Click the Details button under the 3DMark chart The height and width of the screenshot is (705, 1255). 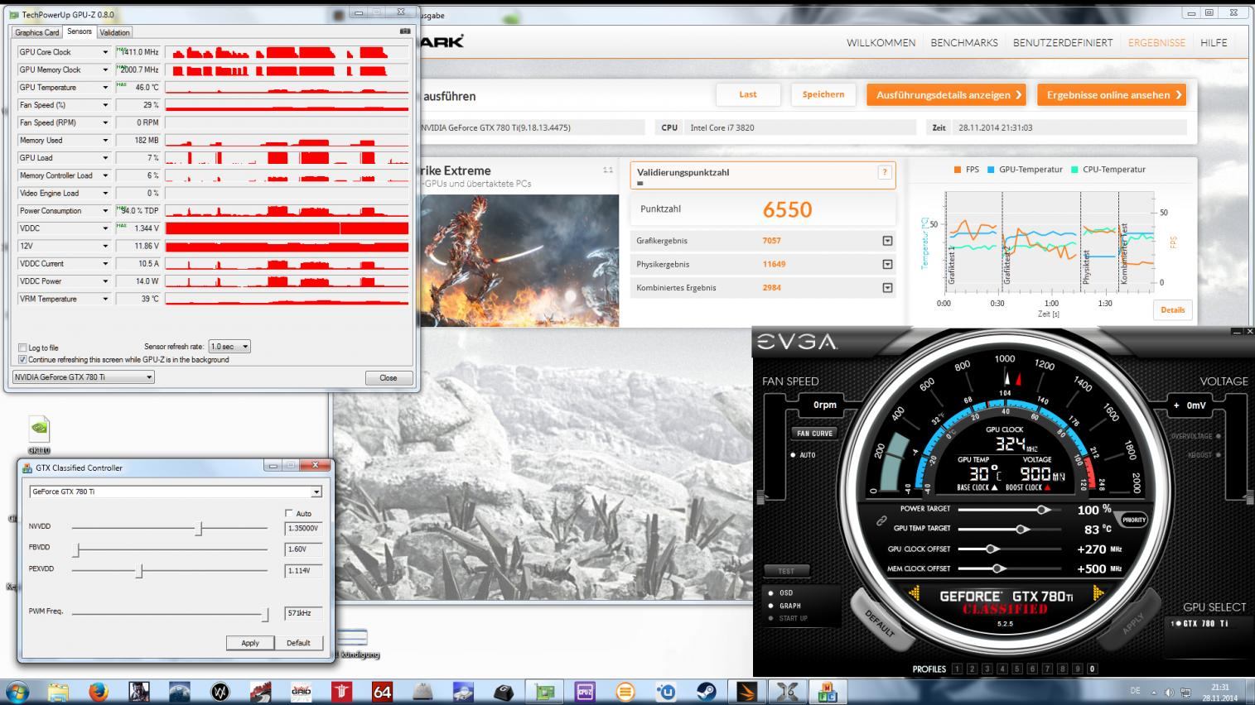pyautogui.click(x=1172, y=310)
